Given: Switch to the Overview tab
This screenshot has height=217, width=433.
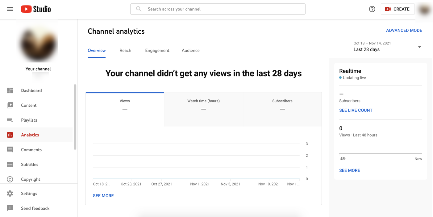Looking at the screenshot, I should [97, 50].
